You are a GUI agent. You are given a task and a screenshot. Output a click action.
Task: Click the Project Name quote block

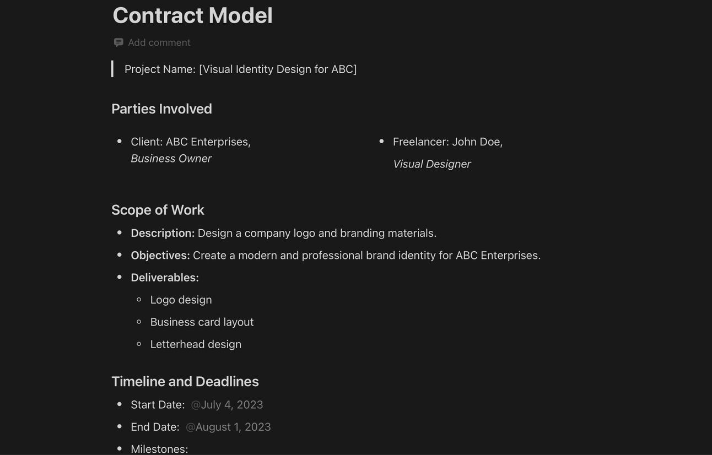coord(241,69)
